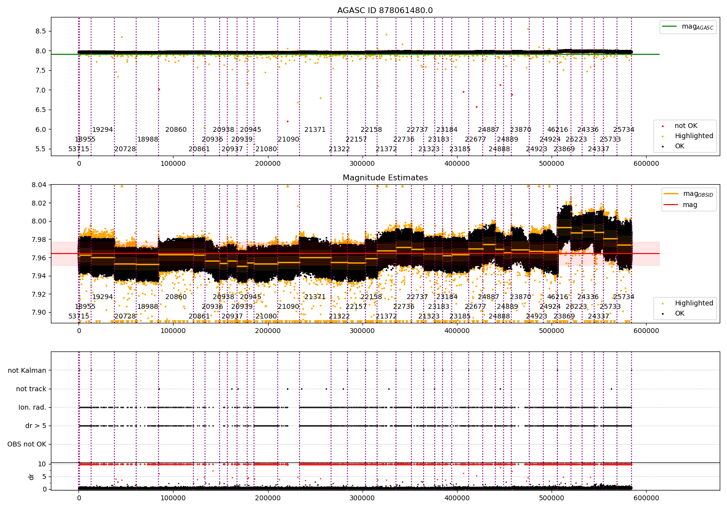Viewport: 727px width, 509px height.
Task: Click the 'Ion. rad.' axis label
Action: pyautogui.click(x=32, y=407)
